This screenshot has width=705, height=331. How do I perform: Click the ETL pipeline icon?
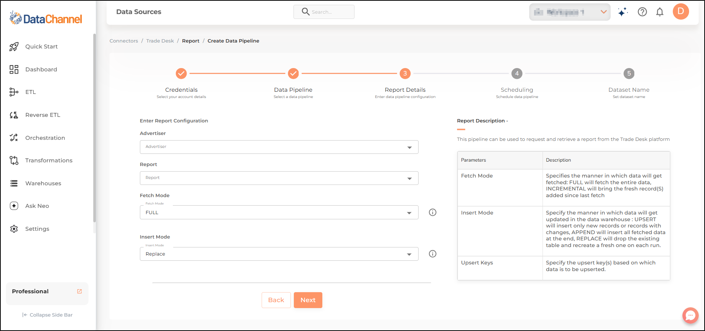(14, 92)
